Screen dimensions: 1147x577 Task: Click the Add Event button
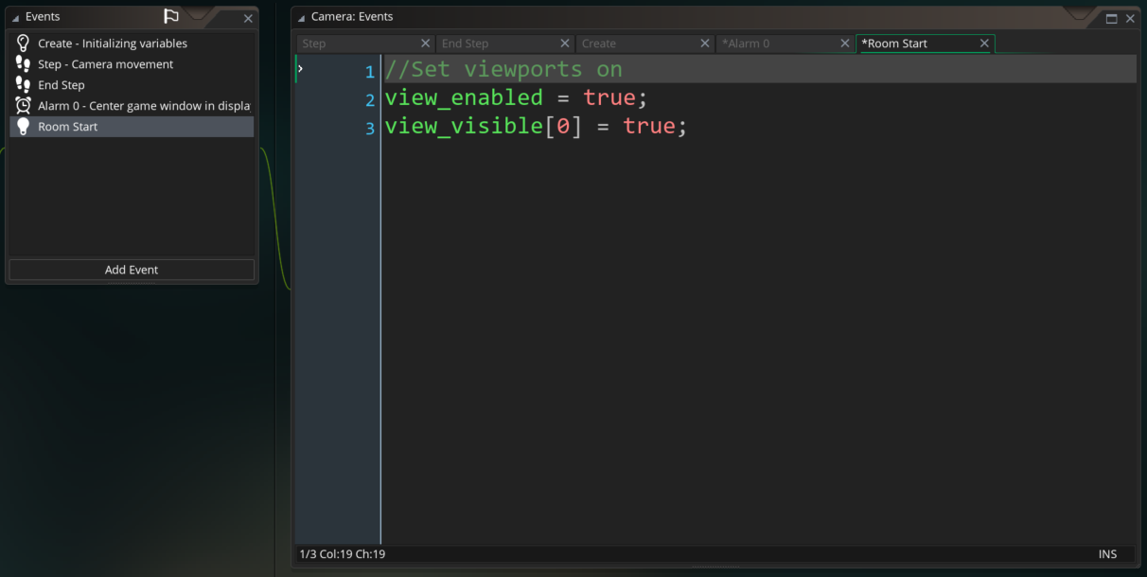point(132,270)
